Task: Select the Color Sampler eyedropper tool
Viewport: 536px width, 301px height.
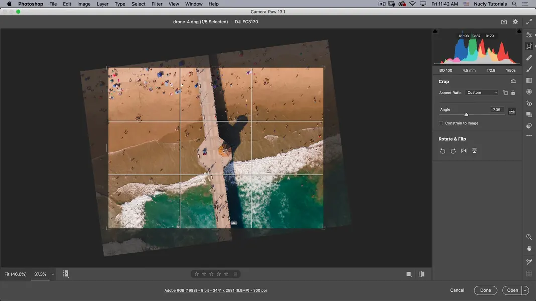Action: pyautogui.click(x=529, y=262)
